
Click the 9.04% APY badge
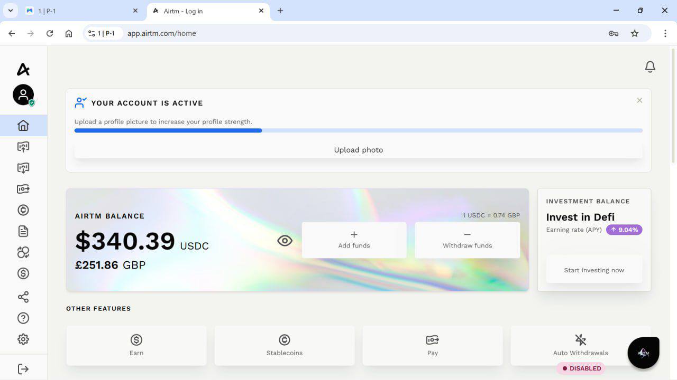click(624, 230)
